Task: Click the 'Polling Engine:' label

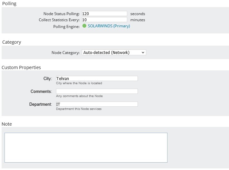Action: click(66, 27)
